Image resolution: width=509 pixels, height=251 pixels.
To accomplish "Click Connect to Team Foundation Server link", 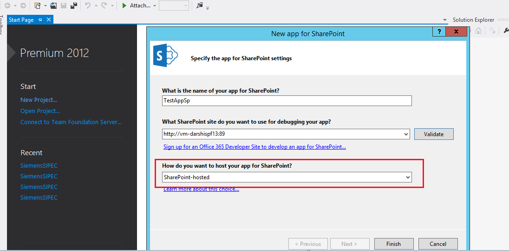I will (71, 122).
